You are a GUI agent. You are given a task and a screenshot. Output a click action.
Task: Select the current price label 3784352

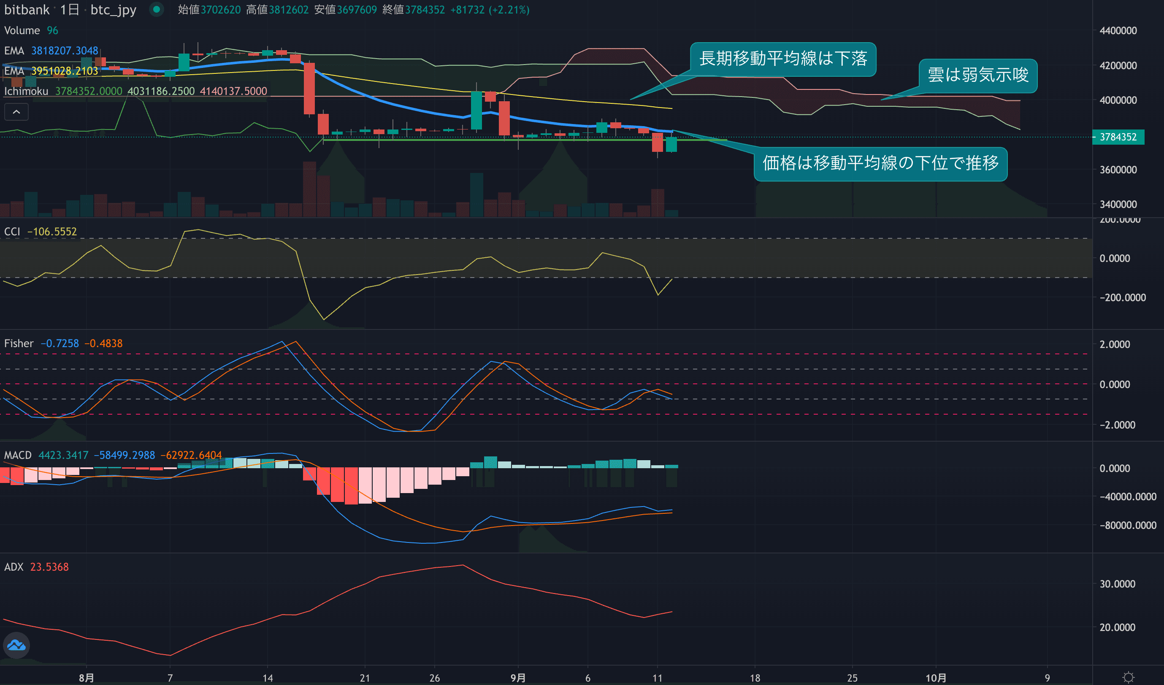(1118, 137)
